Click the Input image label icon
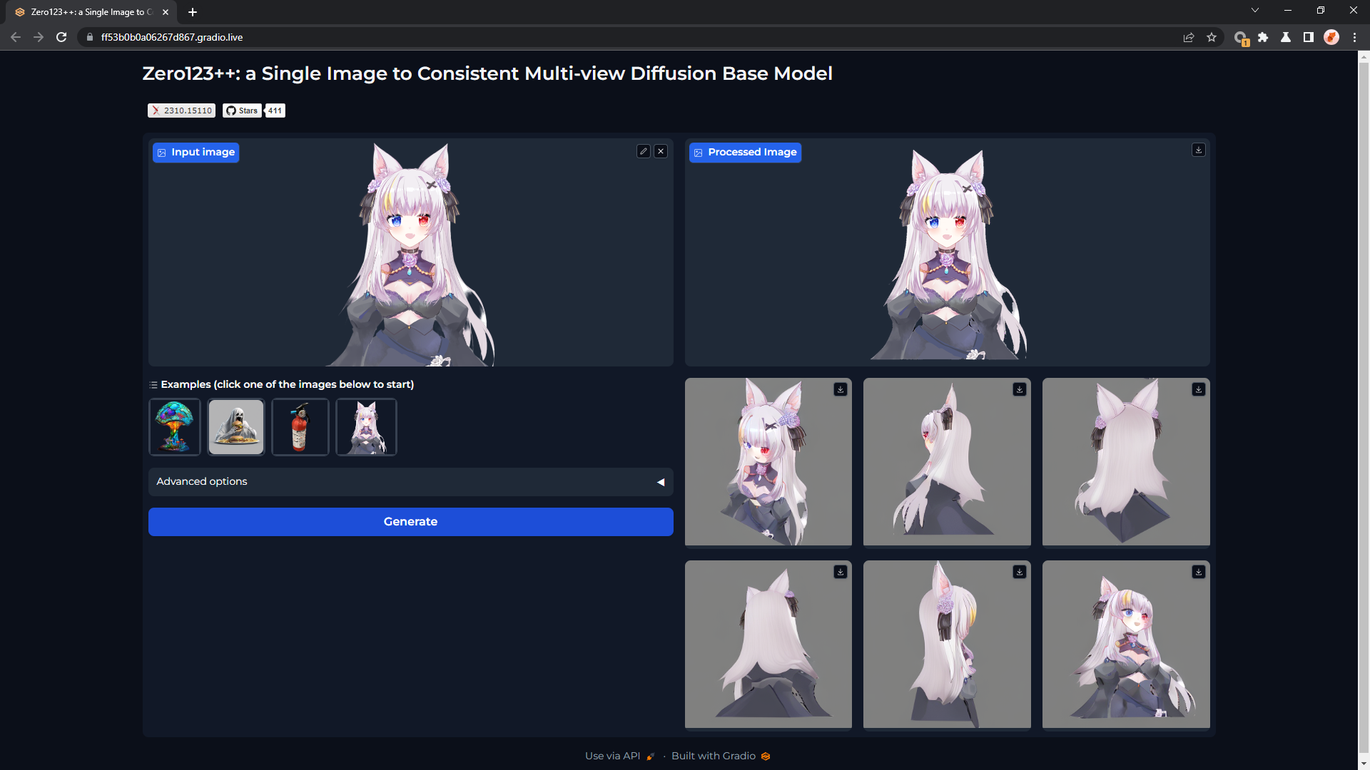The image size is (1370, 770). tap(162, 152)
